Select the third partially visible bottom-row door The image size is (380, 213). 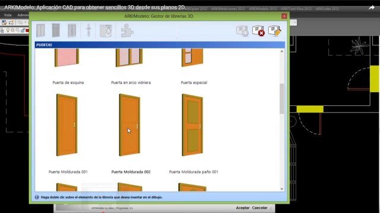(192, 187)
